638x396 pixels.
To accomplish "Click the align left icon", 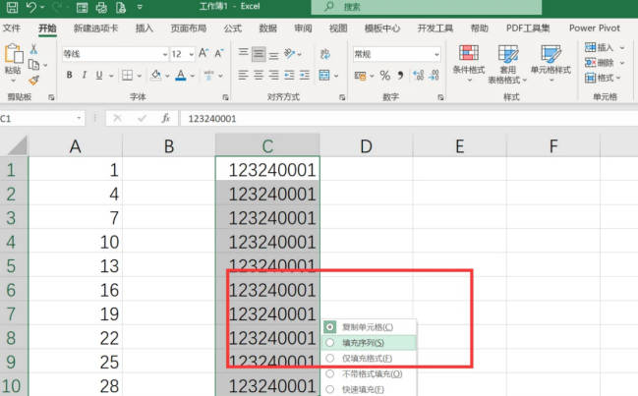I will (244, 76).
